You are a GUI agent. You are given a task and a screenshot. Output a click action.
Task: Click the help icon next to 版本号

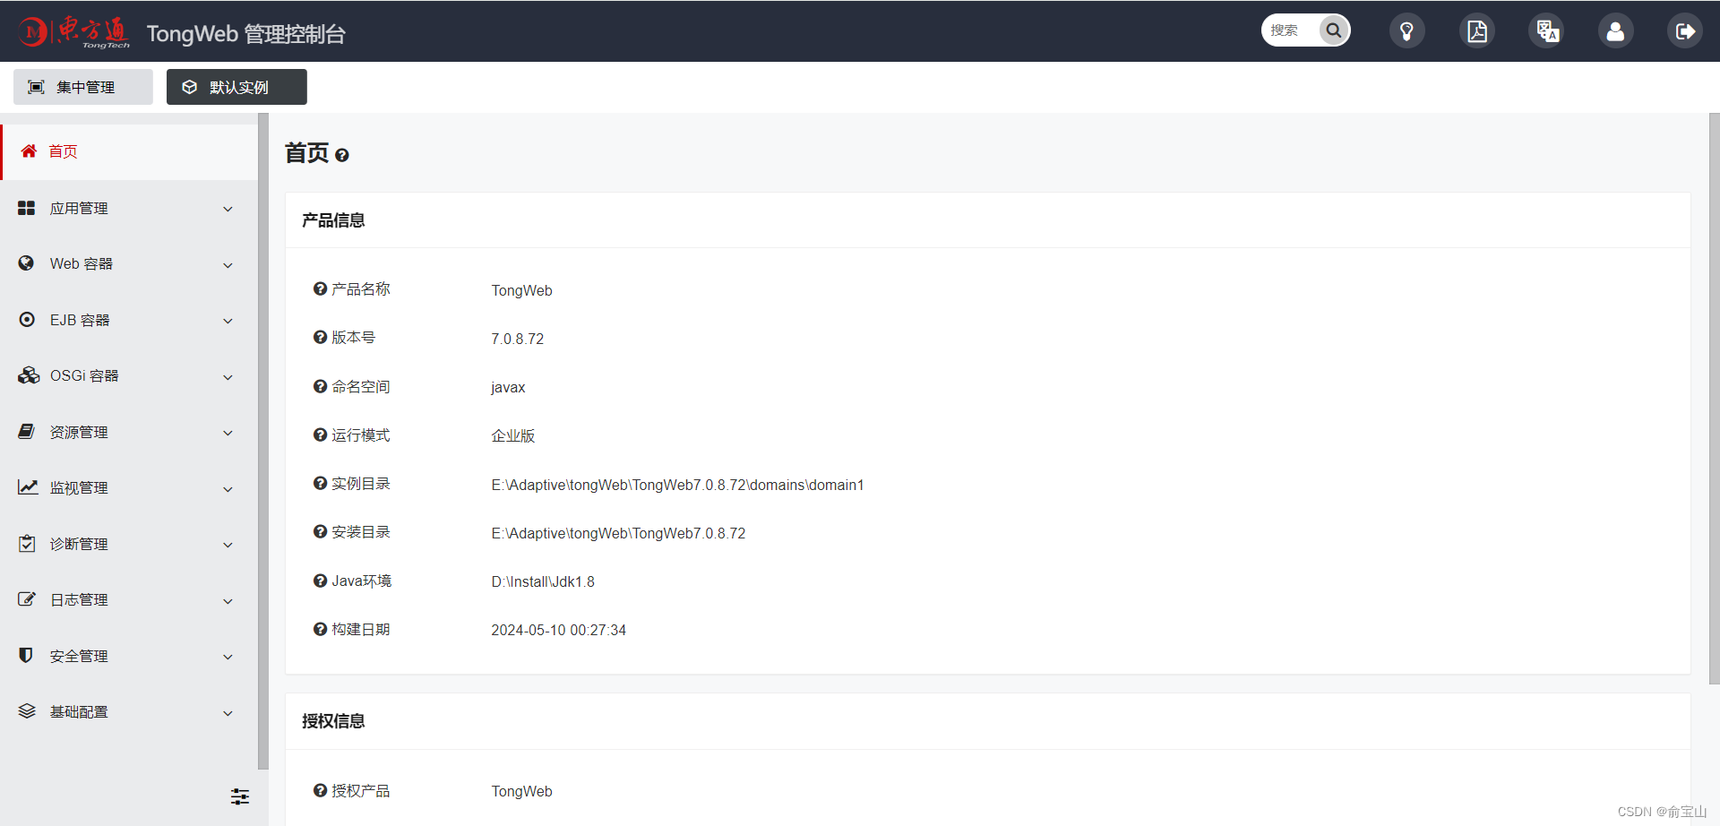pos(320,337)
